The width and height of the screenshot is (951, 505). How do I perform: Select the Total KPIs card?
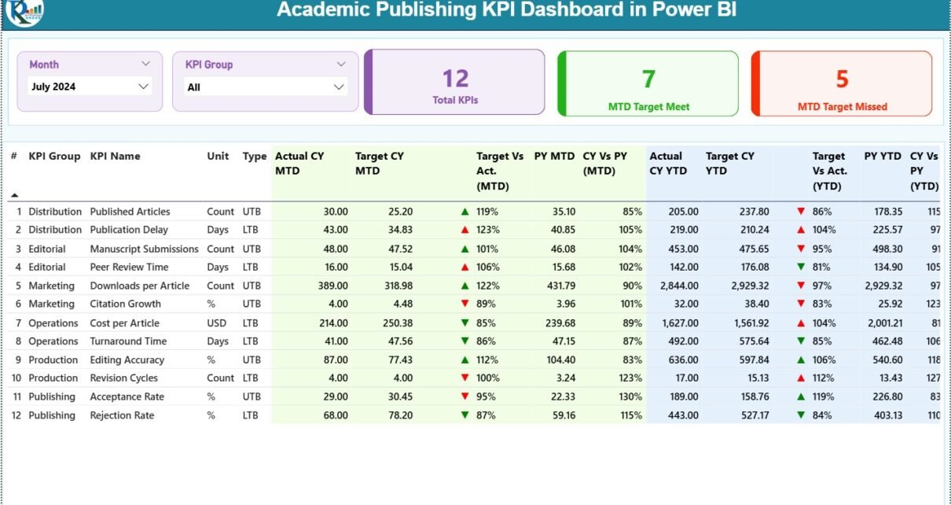[455, 83]
